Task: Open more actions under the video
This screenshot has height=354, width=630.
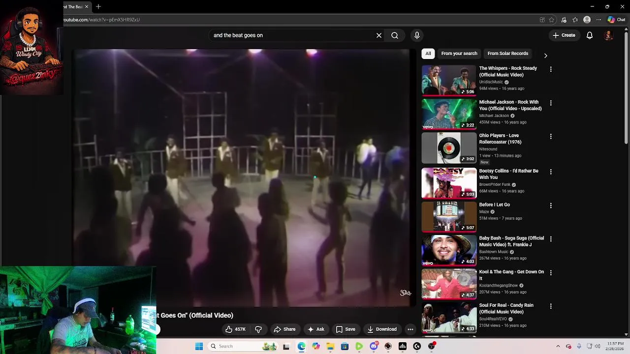Action: (410, 329)
